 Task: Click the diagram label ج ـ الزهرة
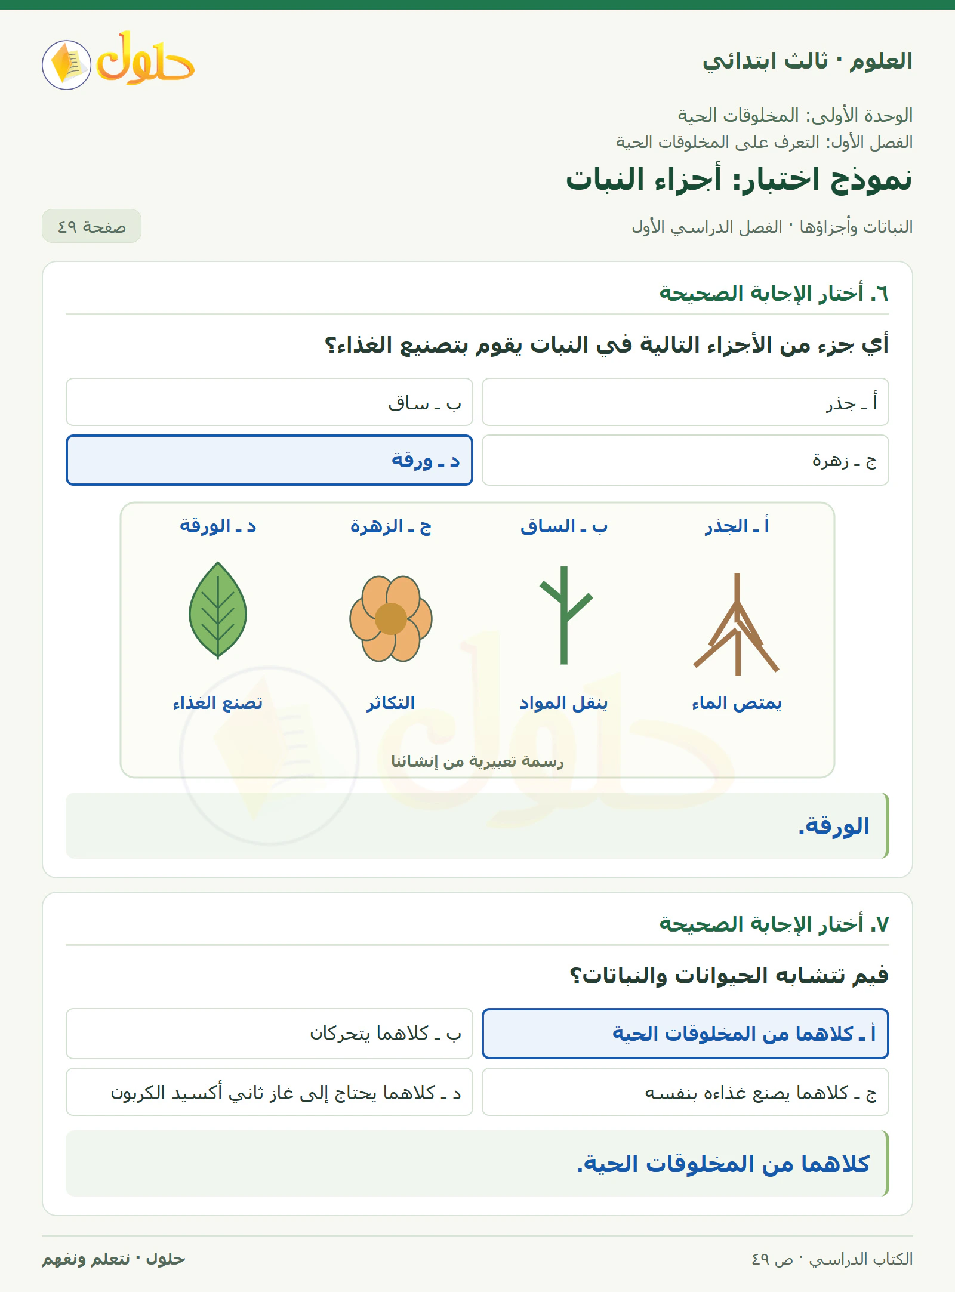391,526
